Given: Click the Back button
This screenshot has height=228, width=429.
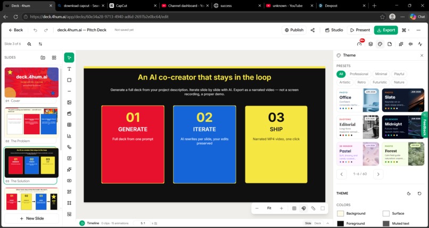Looking at the screenshot, I should 16,30.
